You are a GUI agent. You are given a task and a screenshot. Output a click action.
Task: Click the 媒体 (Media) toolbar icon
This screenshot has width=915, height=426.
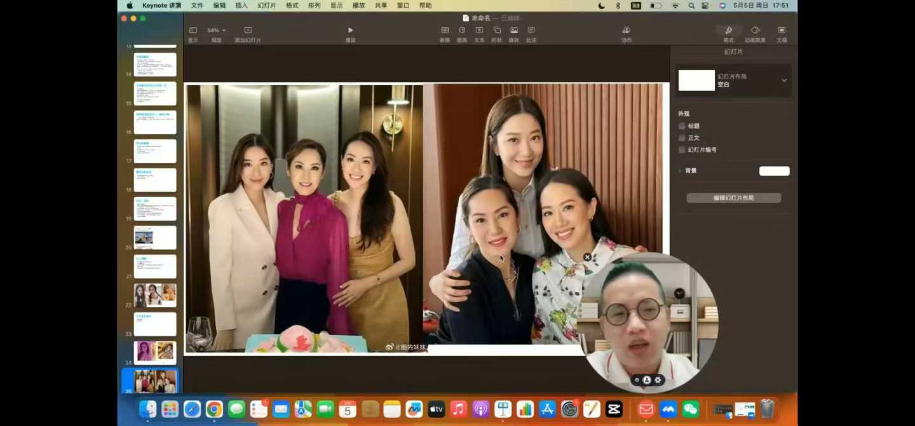point(513,31)
